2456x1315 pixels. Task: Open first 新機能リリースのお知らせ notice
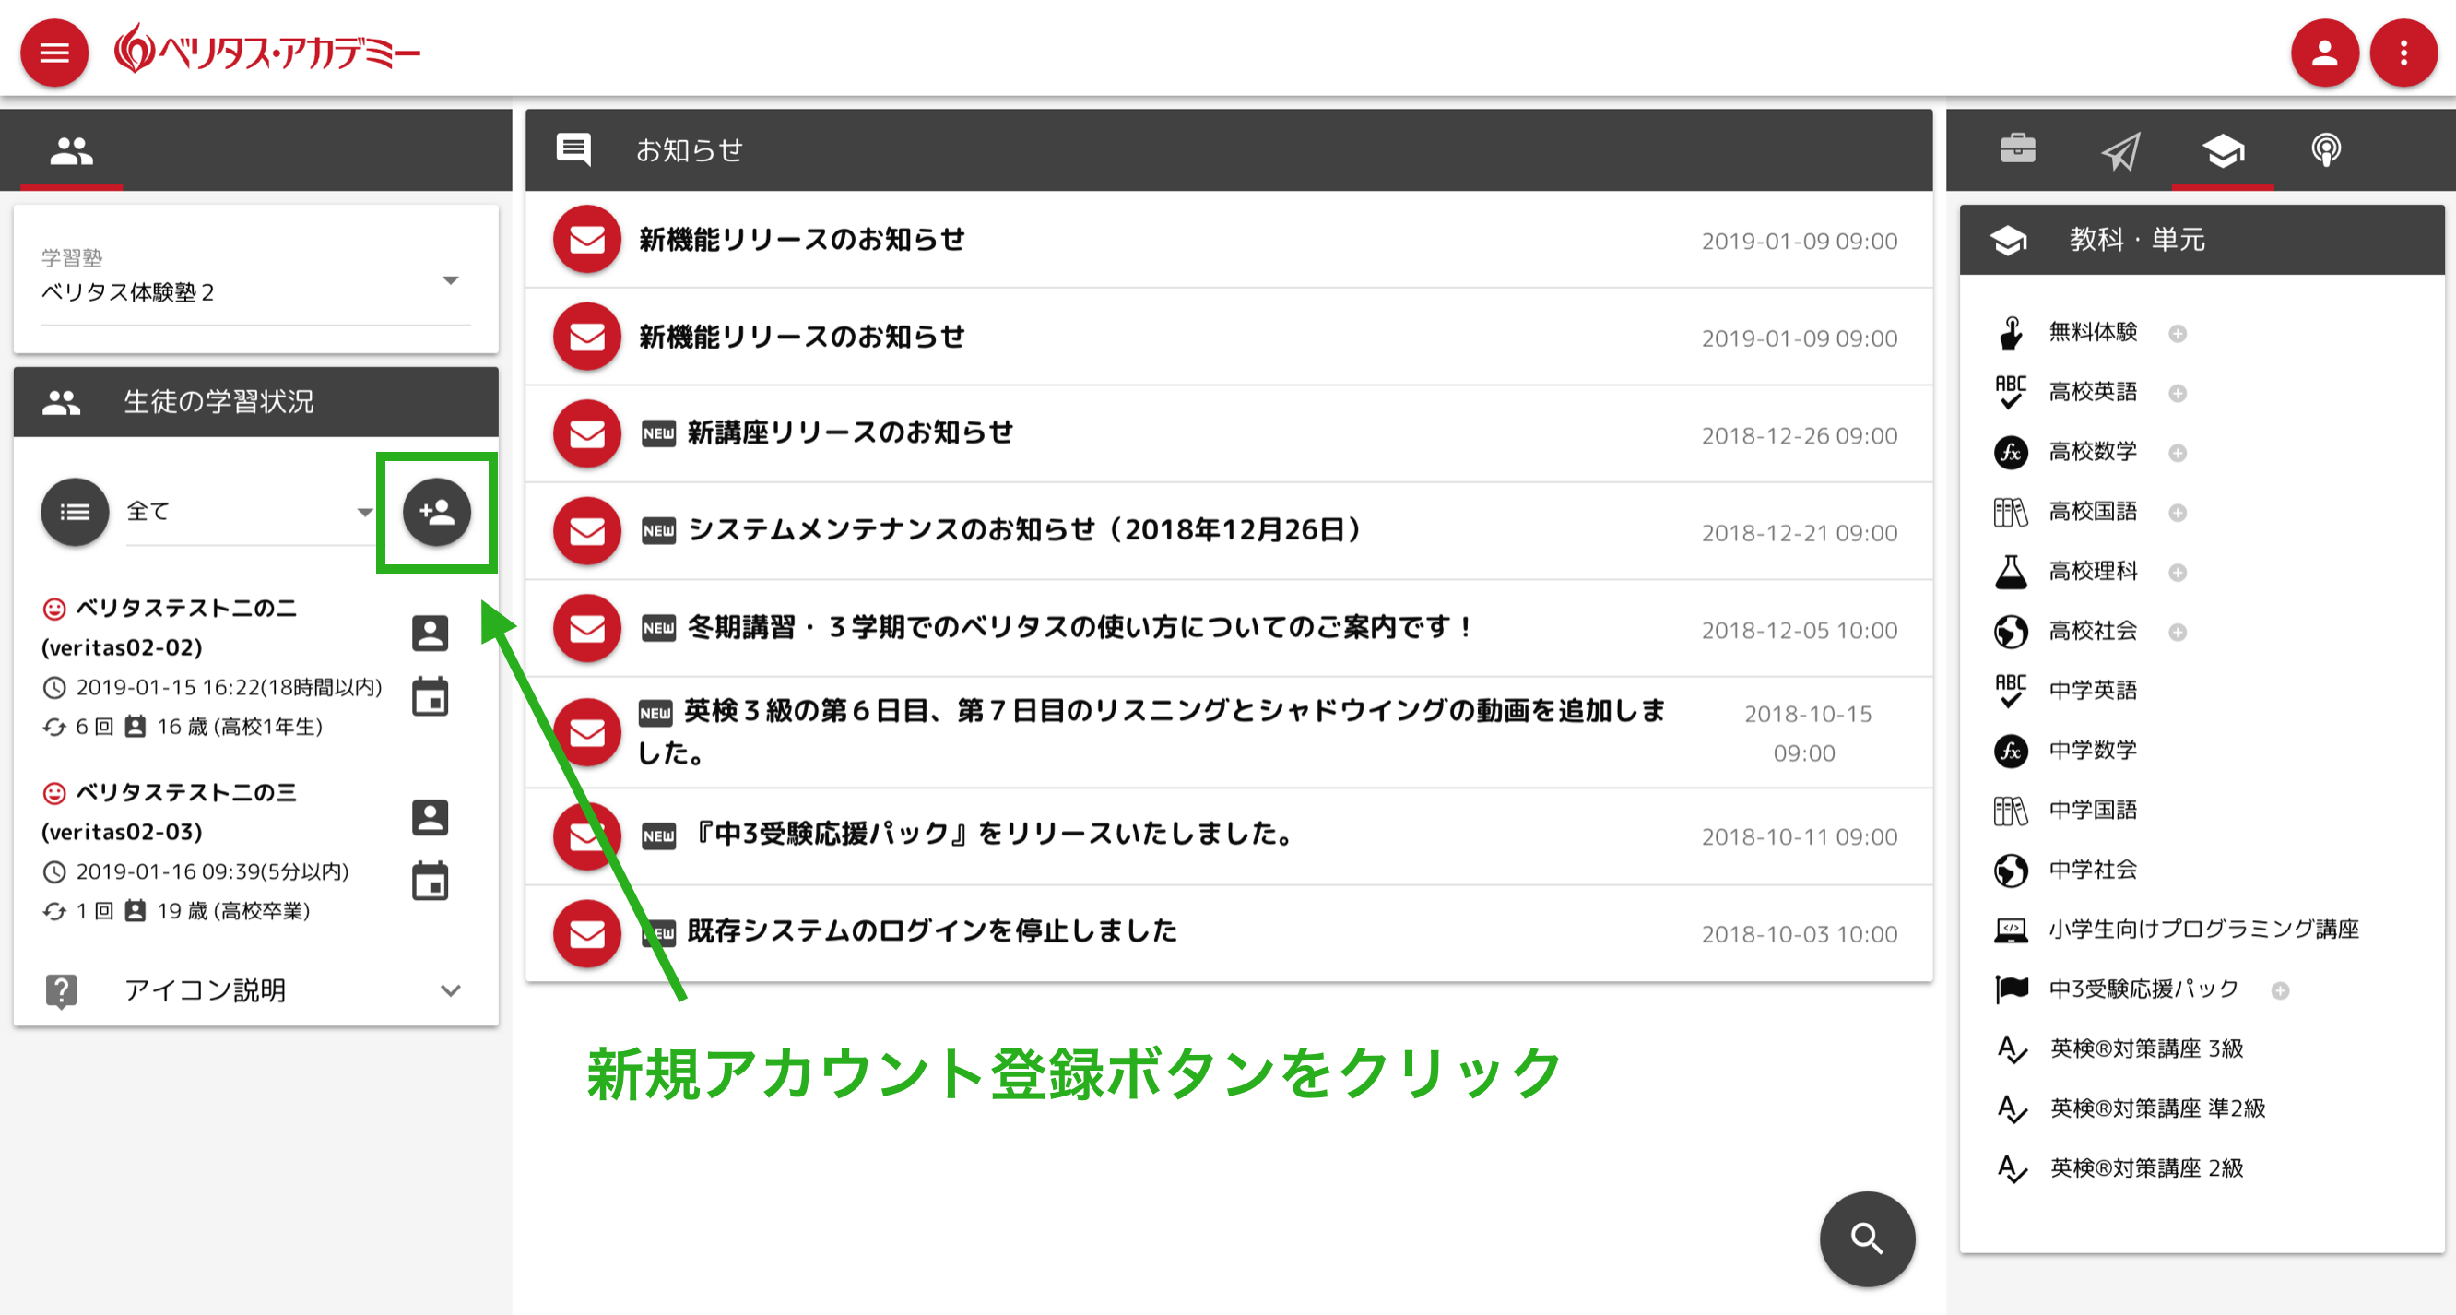[x=1229, y=240]
